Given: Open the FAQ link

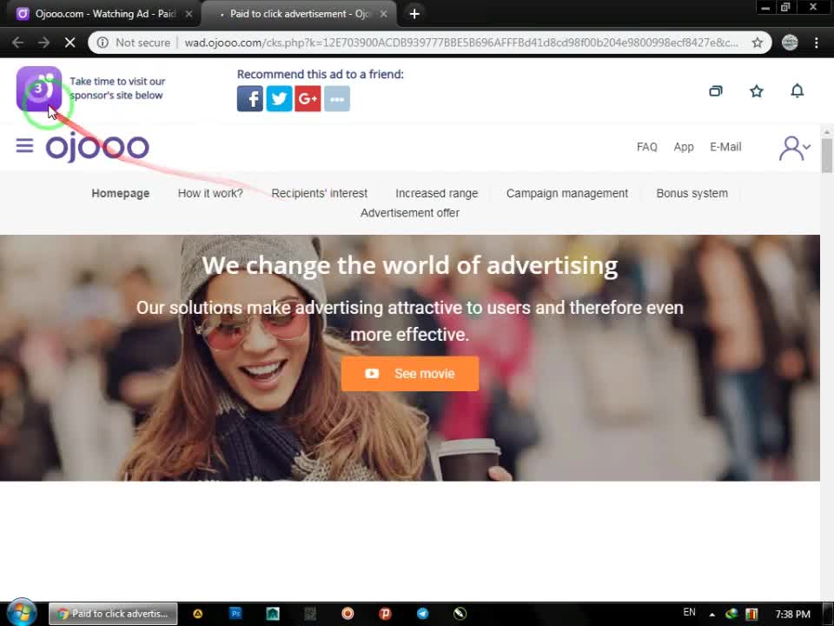Looking at the screenshot, I should (646, 147).
